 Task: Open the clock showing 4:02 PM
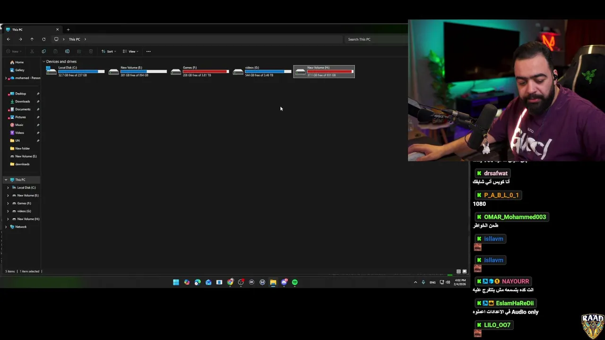(460, 282)
